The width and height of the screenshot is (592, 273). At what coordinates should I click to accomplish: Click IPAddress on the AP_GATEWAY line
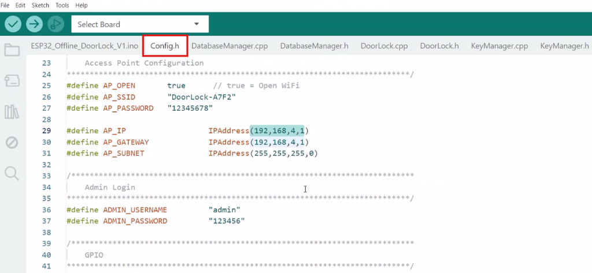click(229, 142)
